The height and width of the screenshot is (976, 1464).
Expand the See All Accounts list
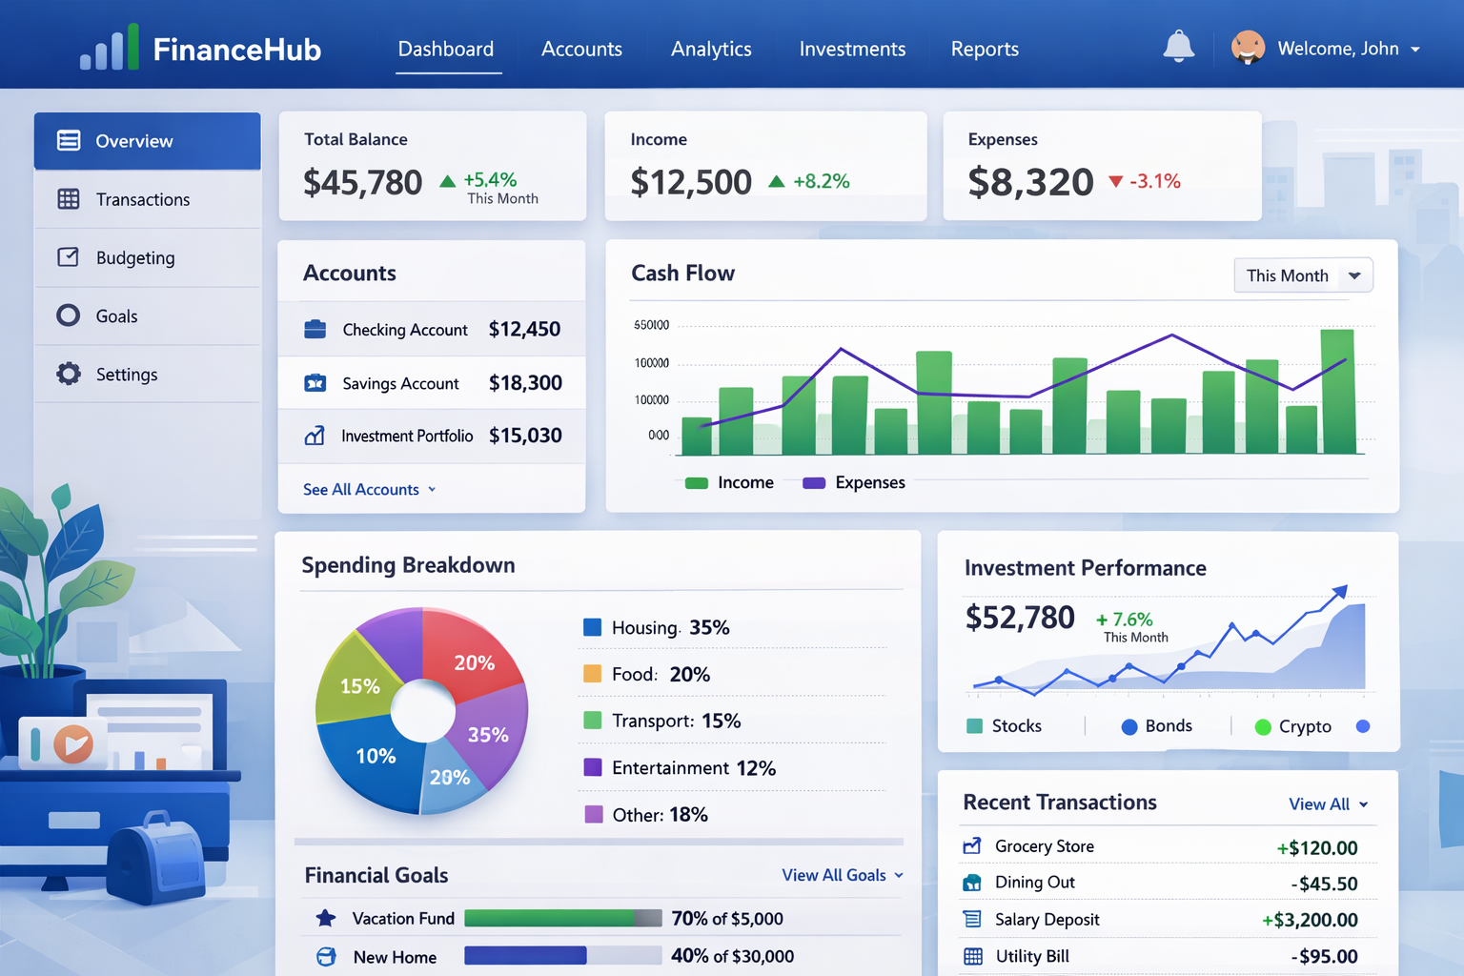368,489
